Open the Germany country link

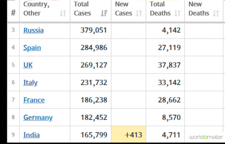38,117
